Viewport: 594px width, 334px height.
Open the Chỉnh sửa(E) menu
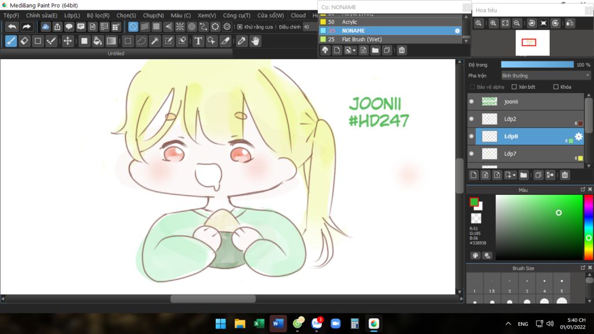coord(42,16)
